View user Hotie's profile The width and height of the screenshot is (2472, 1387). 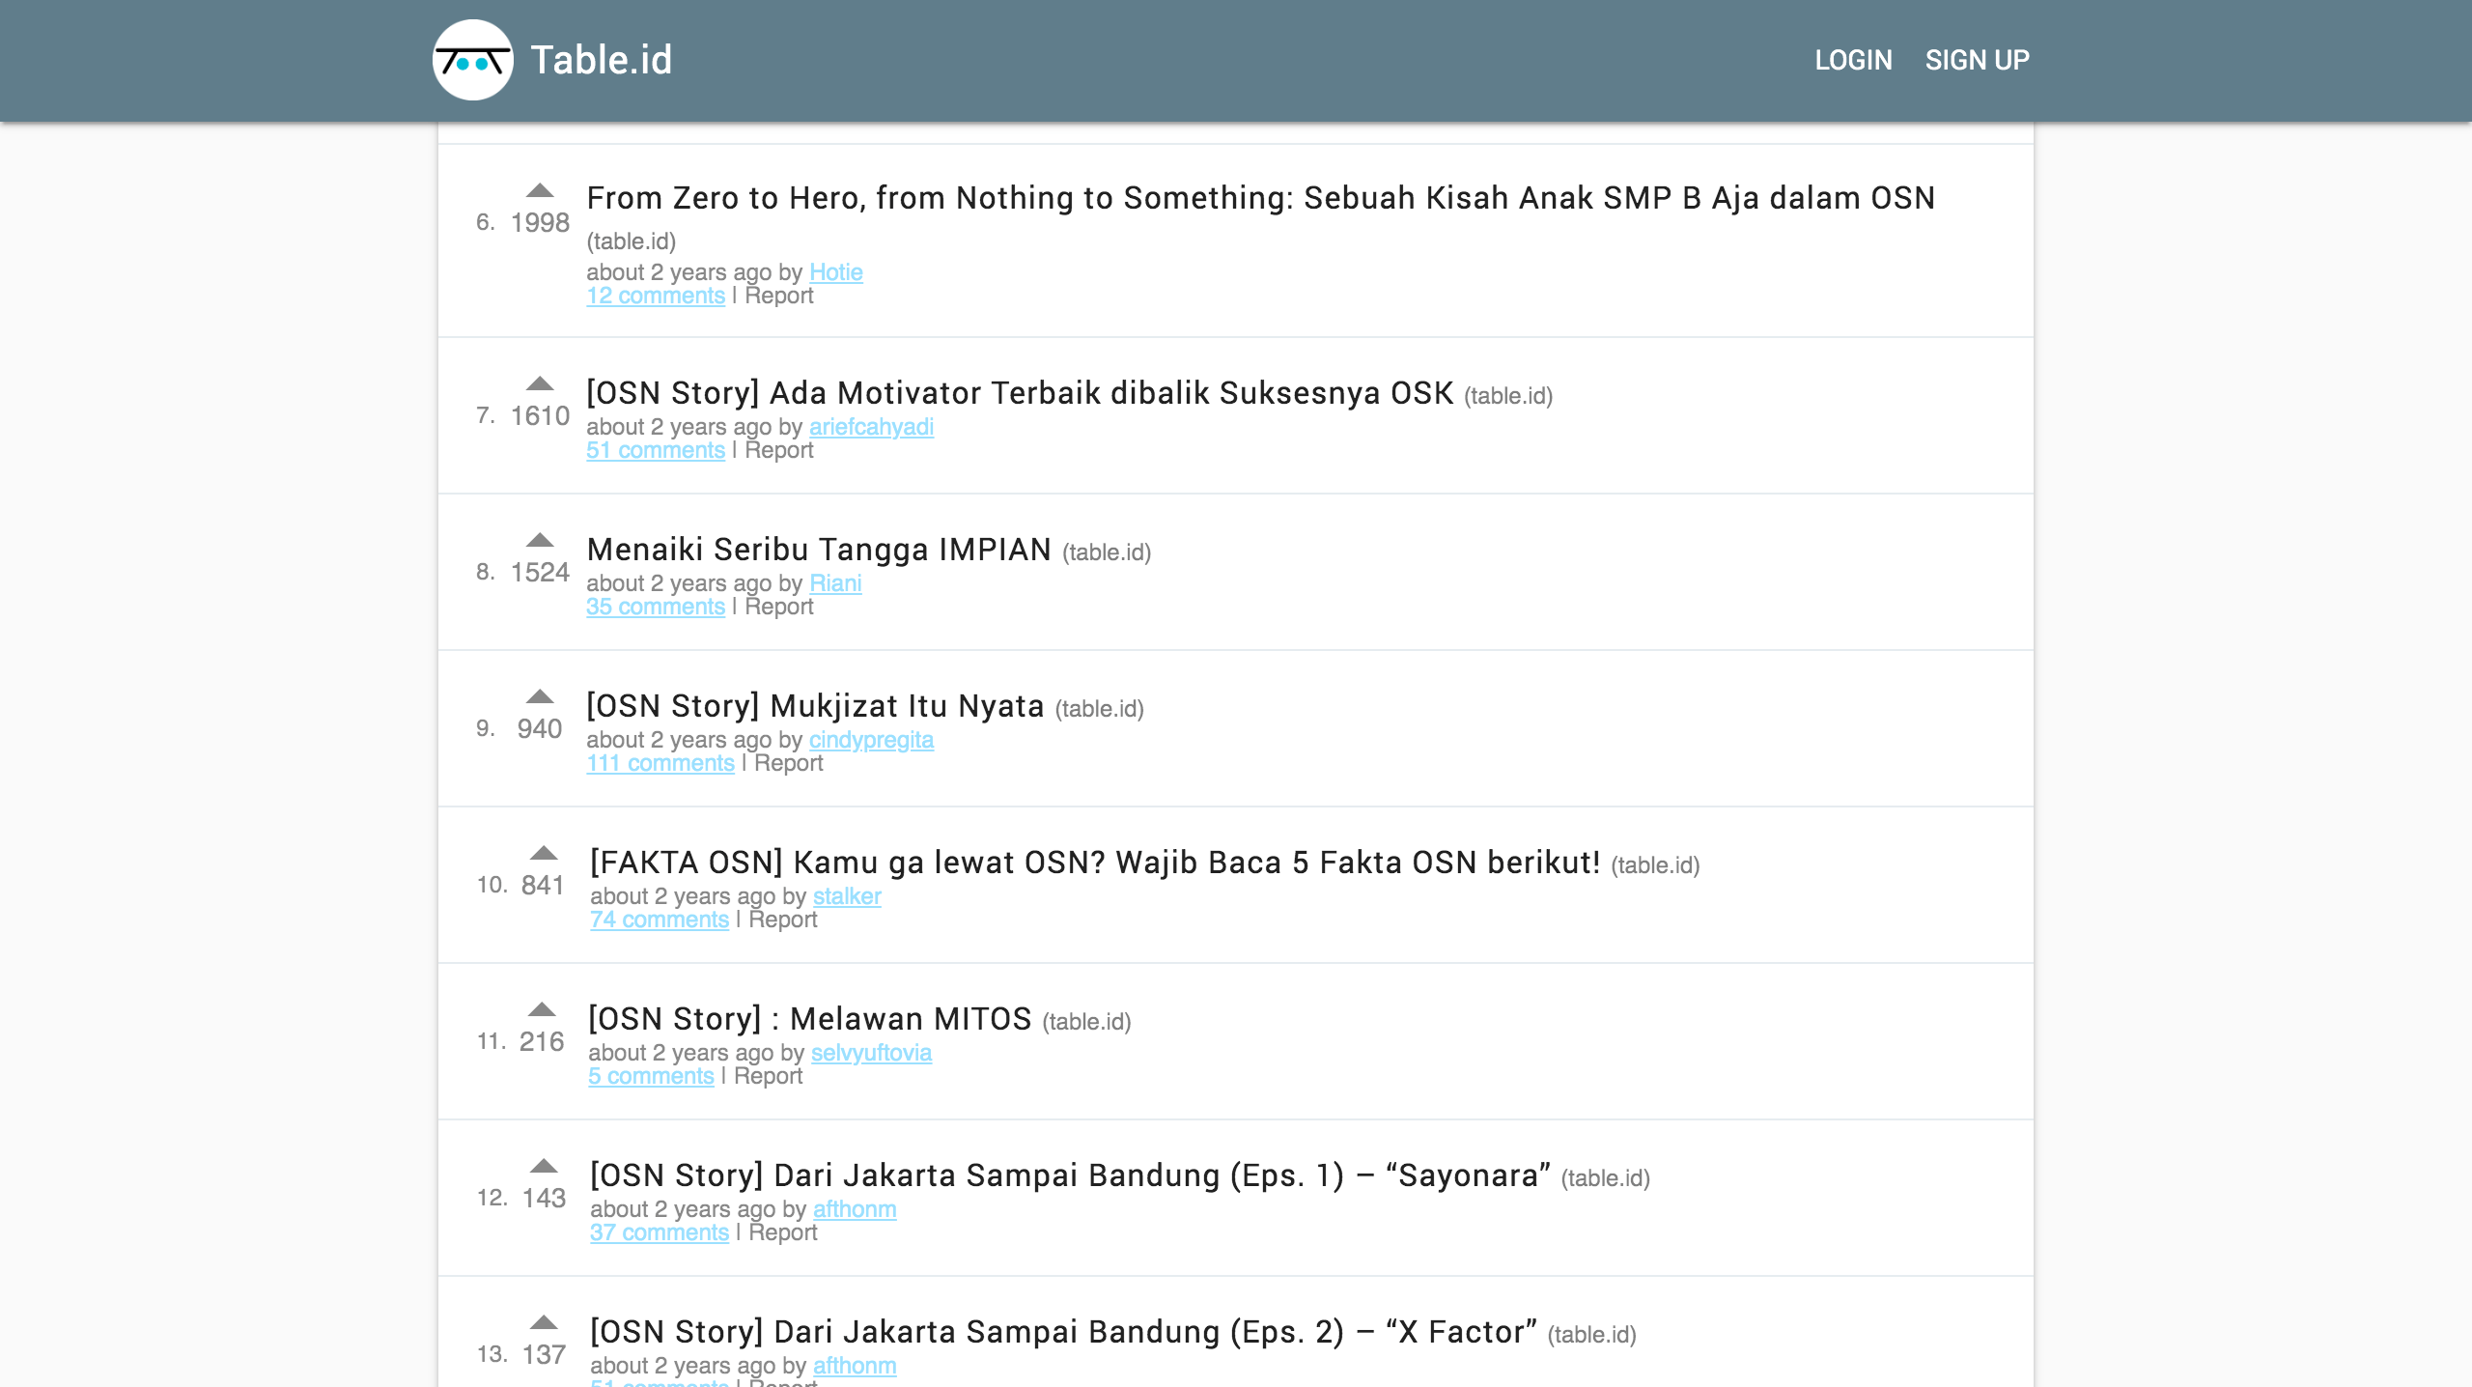click(x=836, y=272)
